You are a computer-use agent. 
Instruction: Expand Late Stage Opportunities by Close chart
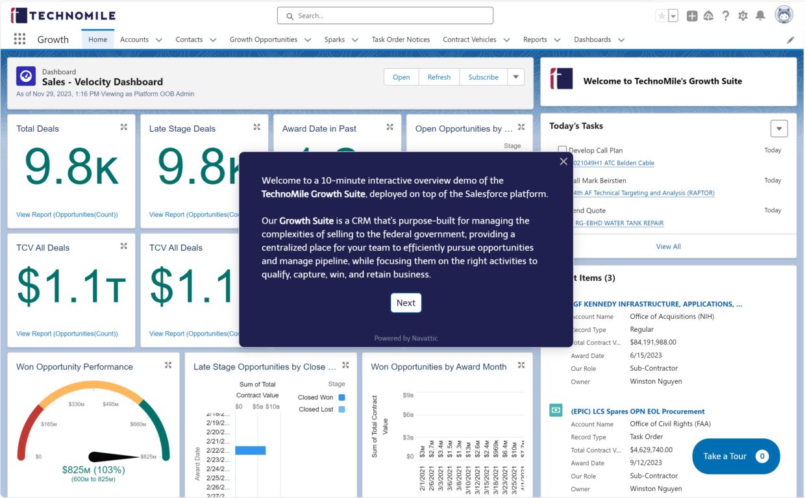[x=345, y=366]
